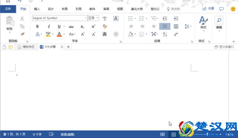Clear all formatting with eraser icon
The image size is (238, 138).
(x=105, y=27)
